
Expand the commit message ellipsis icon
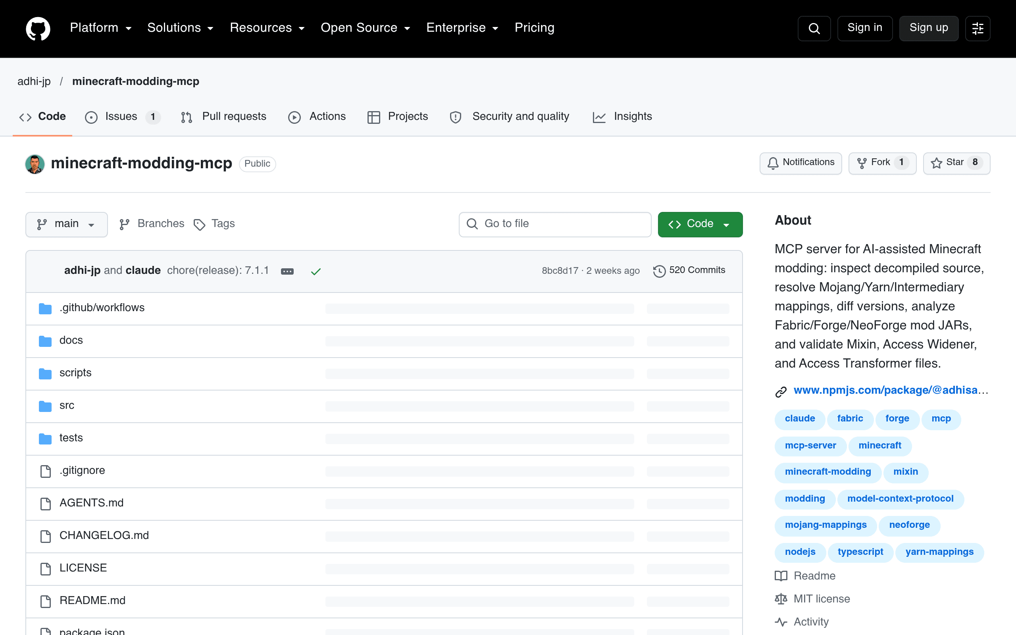click(x=287, y=271)
